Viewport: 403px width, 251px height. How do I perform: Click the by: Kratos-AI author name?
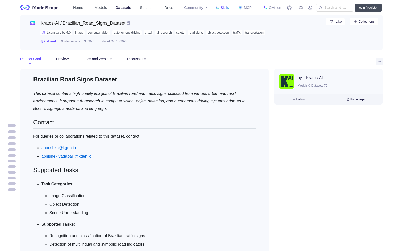point(310,78)
